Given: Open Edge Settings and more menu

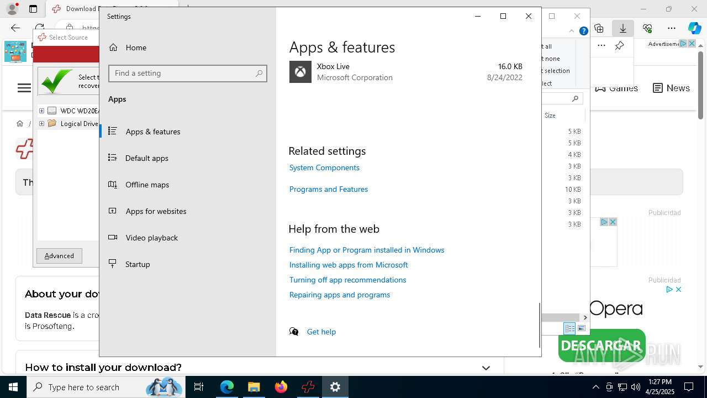Looking at the screenshot, I should click(672, 28).
